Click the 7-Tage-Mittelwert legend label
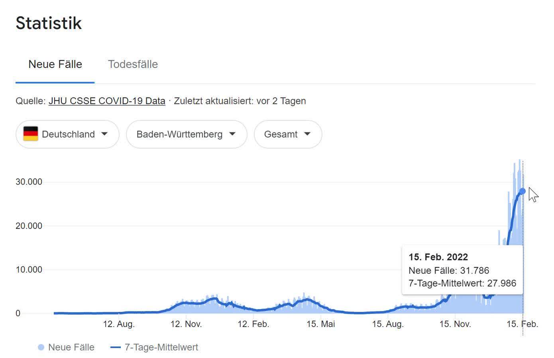554x358 pixels. tap(161, 347)
